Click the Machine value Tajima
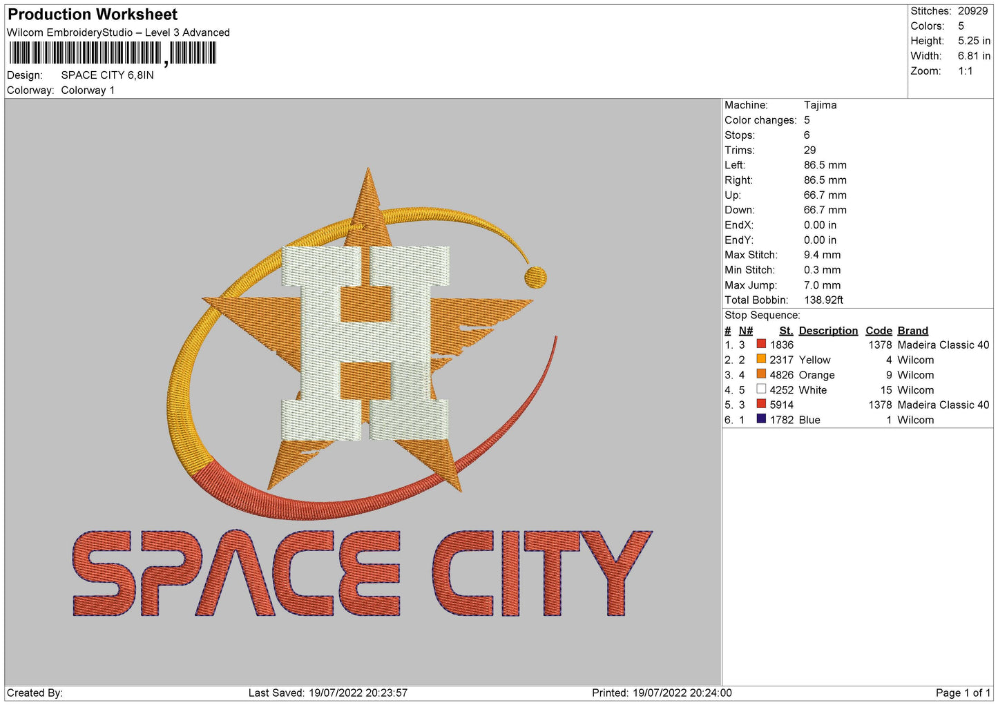 pyautogui.click(x=820, y=105)
